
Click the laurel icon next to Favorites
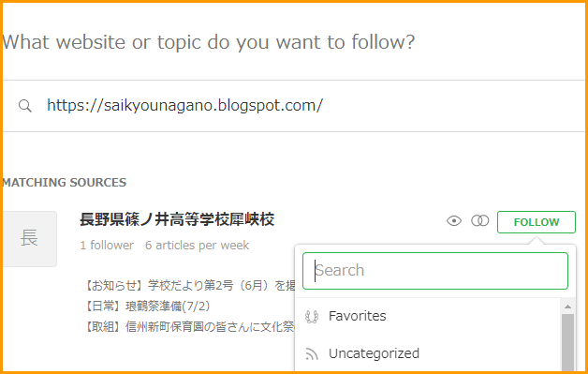[312, 317]
